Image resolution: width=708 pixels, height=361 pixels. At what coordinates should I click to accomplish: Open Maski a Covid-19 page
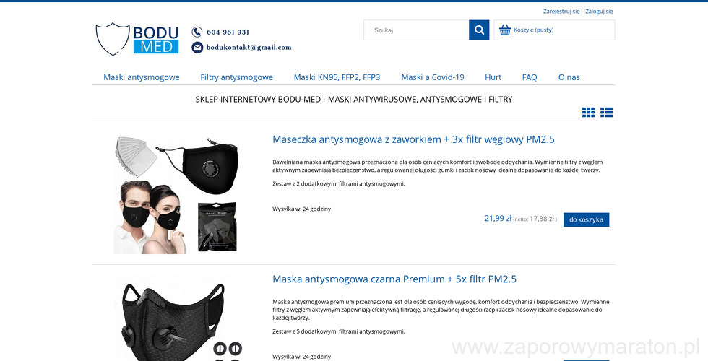click(433, 77)
